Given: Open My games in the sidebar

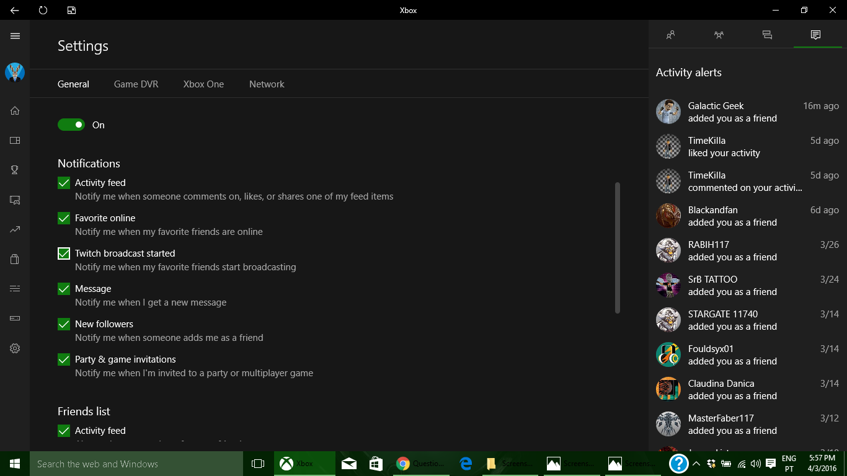Looking at the screenshot, I should 15,141.
